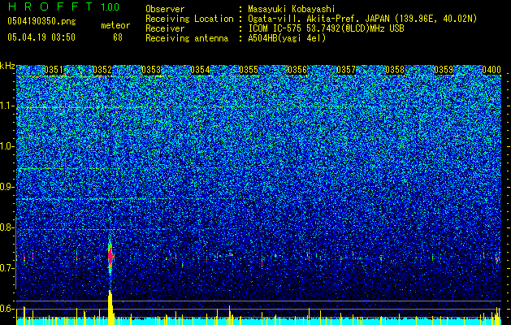Click the tall yellow signal peak below 0352

click(110, 307)
